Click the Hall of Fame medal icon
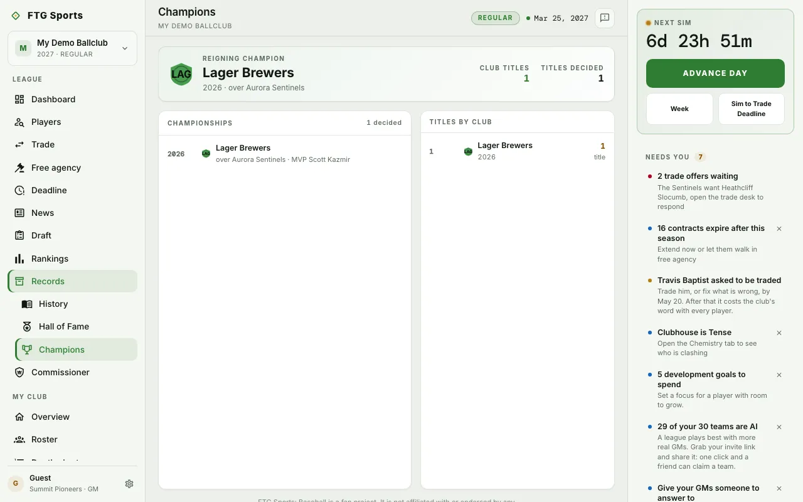 coord(27,326)
